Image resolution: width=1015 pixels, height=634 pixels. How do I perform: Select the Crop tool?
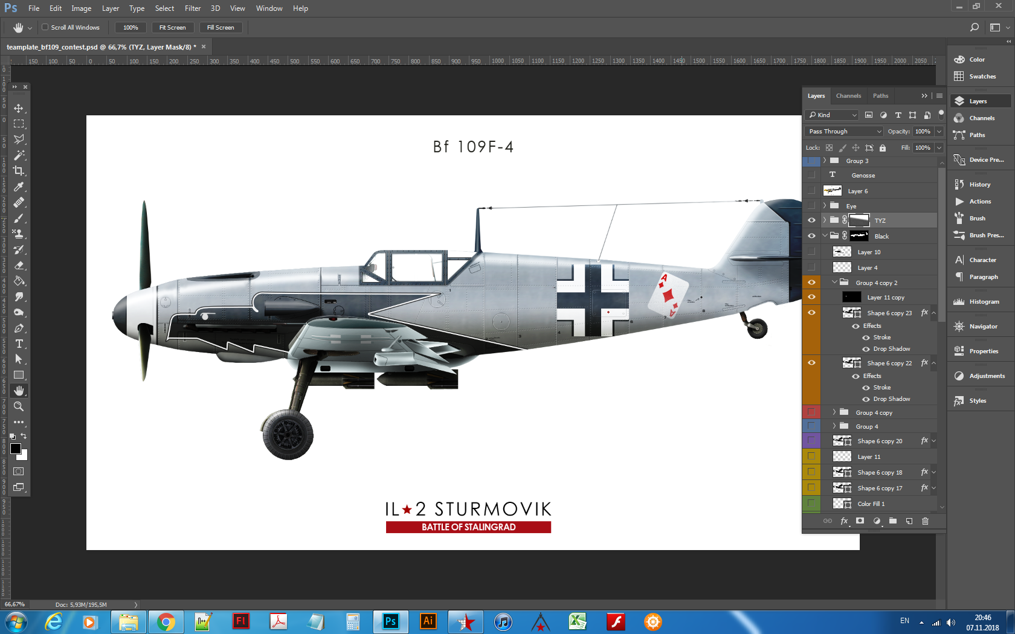click(x=19, y=171)
